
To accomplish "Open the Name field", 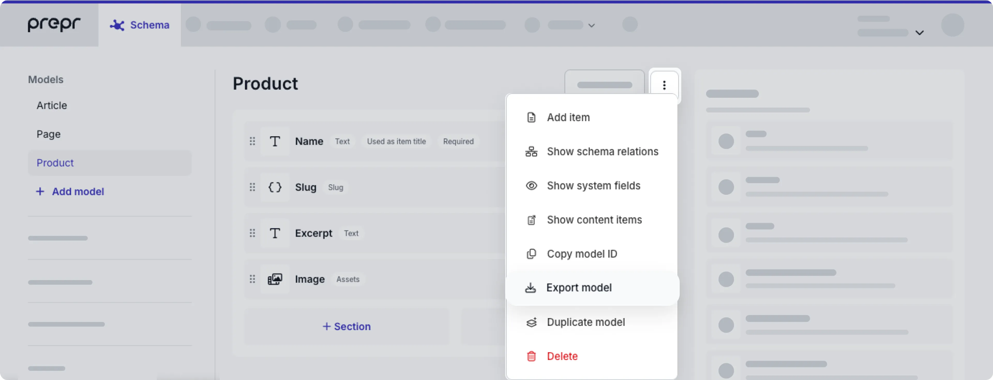I will point(375,141).
